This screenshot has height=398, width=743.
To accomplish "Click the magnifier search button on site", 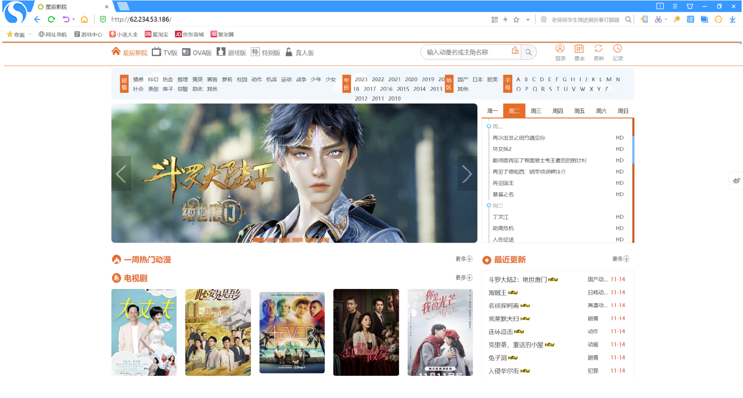I will (528, 52).
